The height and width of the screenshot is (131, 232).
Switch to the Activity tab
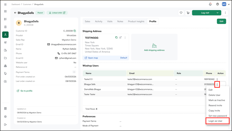(99, 21)
